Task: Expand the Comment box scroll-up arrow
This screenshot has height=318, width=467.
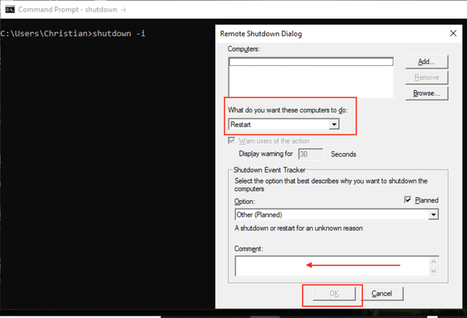Action: tap(434, 260)
